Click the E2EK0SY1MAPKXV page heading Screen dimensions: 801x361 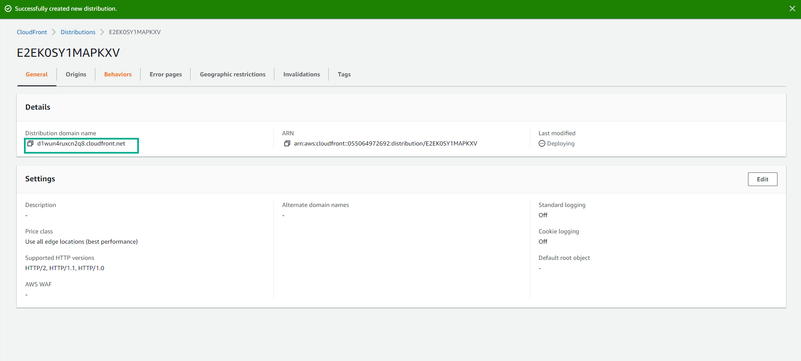[68, 53]
